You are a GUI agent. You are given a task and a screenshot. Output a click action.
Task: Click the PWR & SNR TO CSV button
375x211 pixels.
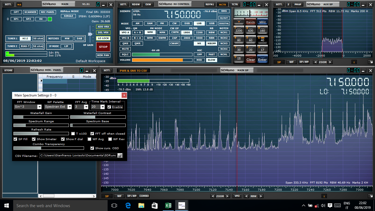click(133, 71)
